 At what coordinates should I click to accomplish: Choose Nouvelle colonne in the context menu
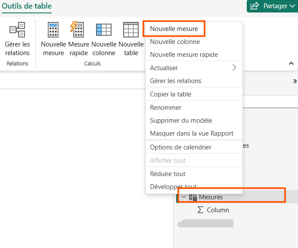194,42
